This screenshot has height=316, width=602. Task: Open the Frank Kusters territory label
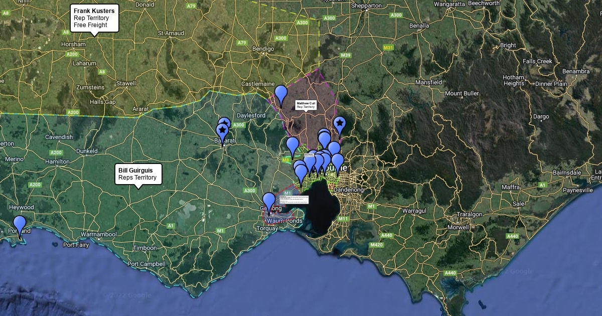tap(94, 18)
